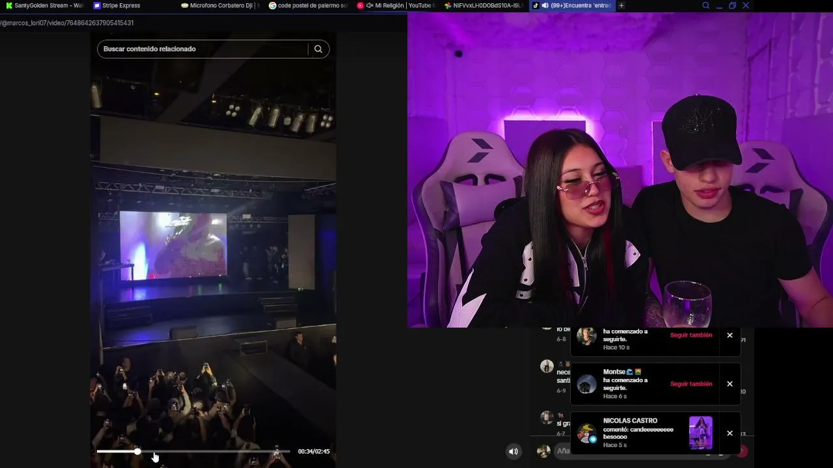This screenshot has height=468, width=833.
Task: Click your profile avatar beside the comment box
Action: pyautogui.click(x=543, y=451)
